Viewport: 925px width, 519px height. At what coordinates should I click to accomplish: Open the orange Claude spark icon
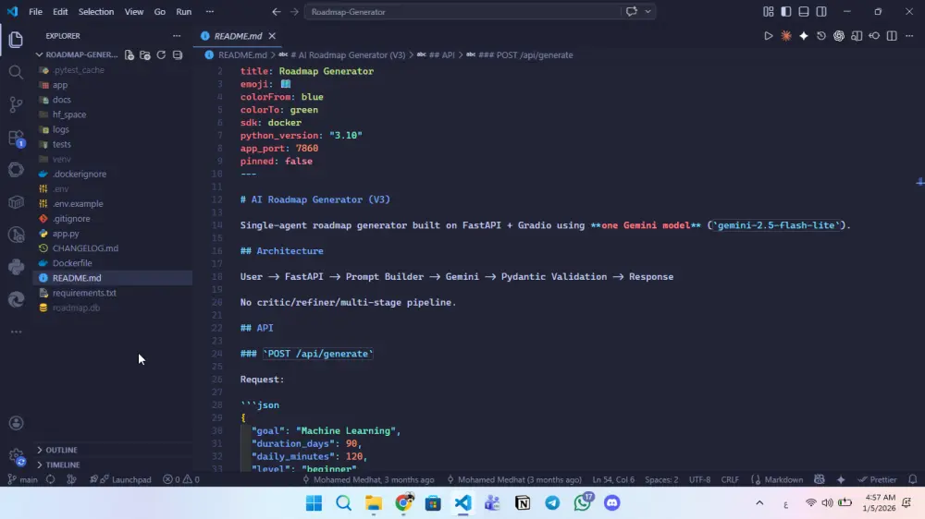(x=785, y=36)
